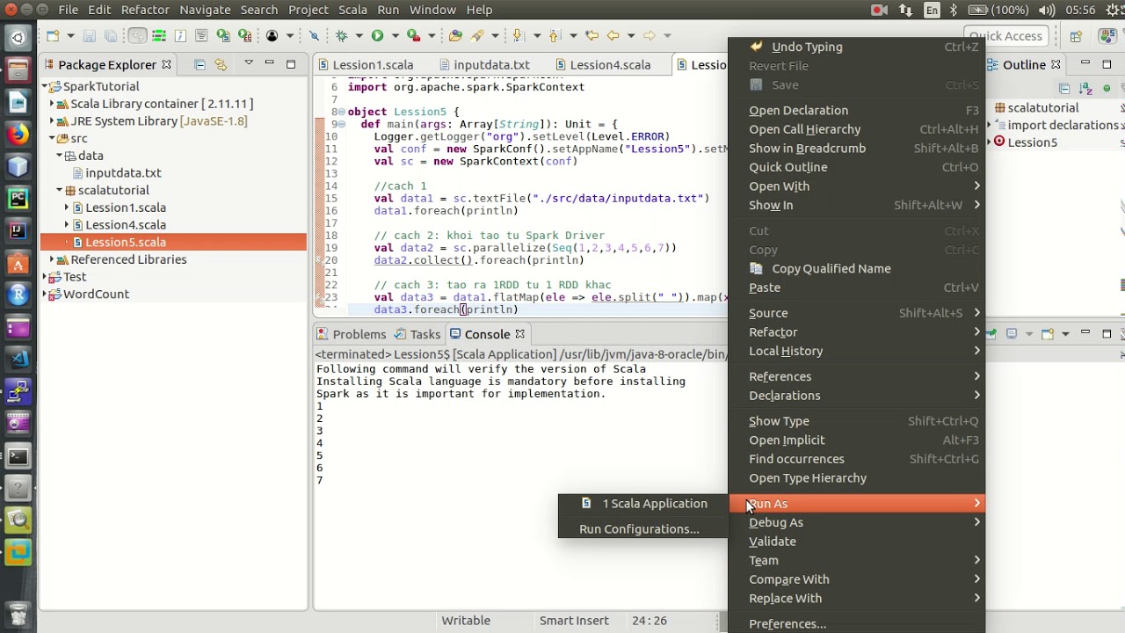Switch to the Tasks tab

point(417,334)
